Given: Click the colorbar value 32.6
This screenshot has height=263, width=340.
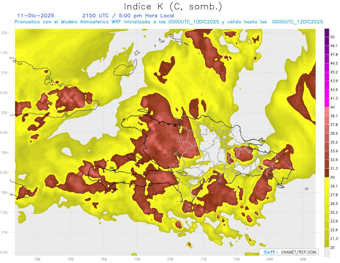Looking at the screenshot, I should (334, 160).
